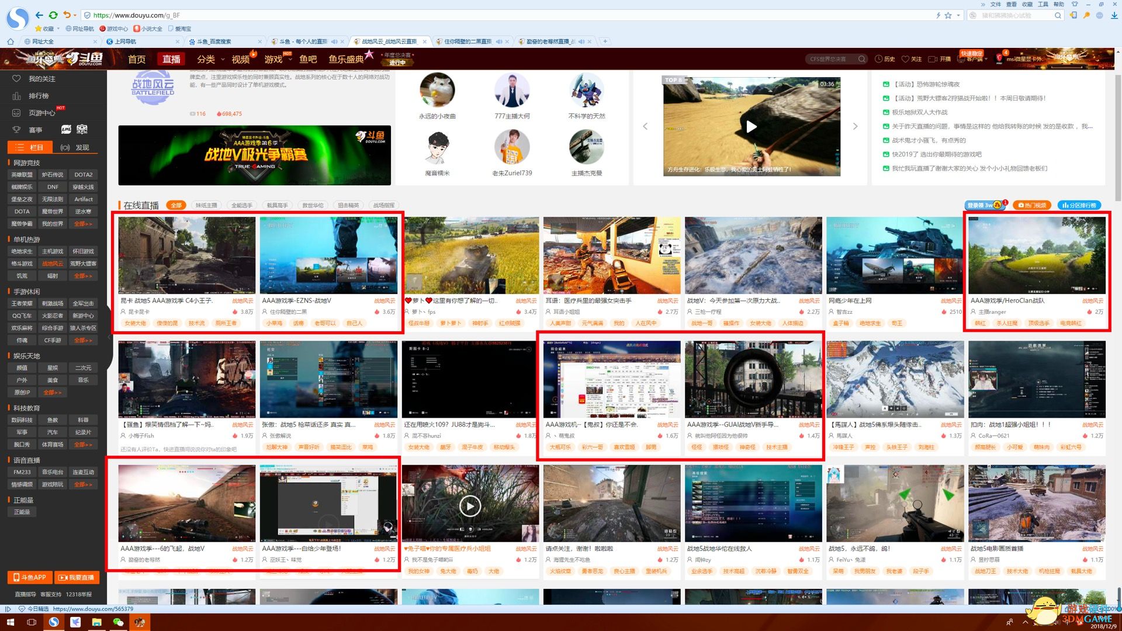Select the 妹纸主播 filter tab

pyautogui.click(x=206, y=205)
